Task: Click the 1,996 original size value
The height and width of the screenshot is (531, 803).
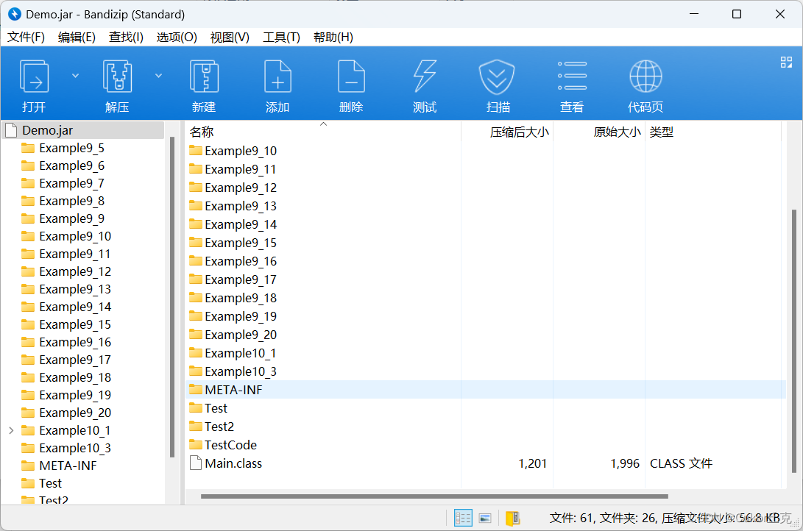Action: [x=625, y=463]
